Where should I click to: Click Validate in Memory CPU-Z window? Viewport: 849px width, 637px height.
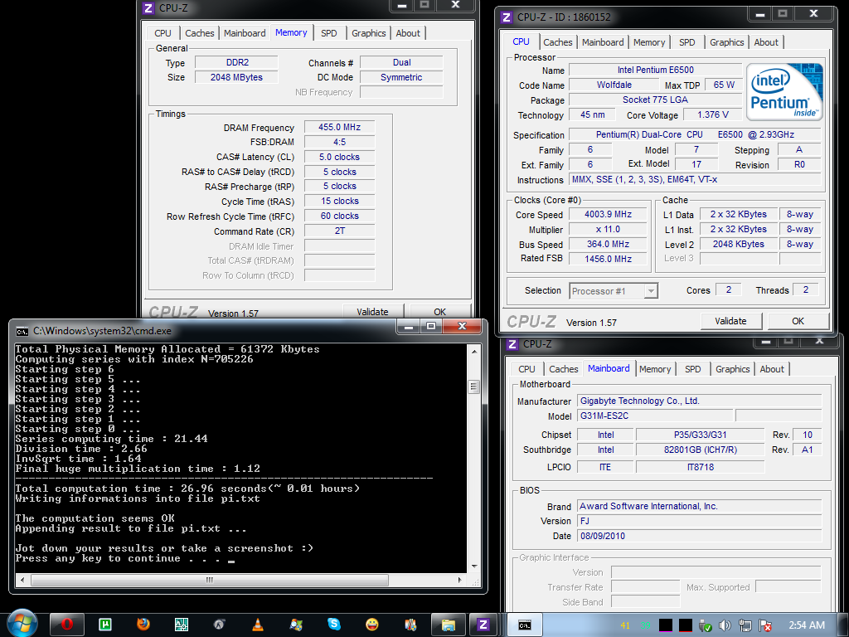372,312
